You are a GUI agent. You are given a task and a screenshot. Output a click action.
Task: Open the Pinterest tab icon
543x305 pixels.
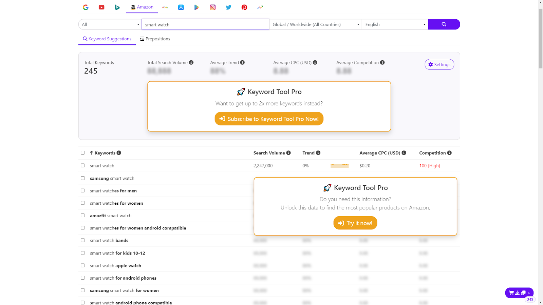[244, 7]
